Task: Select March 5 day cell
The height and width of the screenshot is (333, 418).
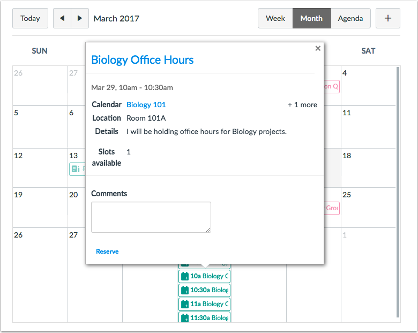Action: [40, 127]
